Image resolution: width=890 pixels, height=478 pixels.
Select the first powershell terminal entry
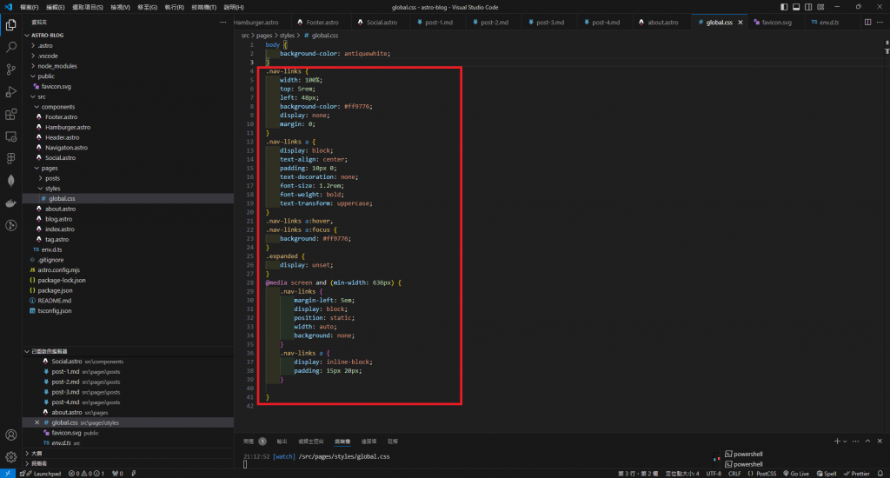click(x=744, y=455)
